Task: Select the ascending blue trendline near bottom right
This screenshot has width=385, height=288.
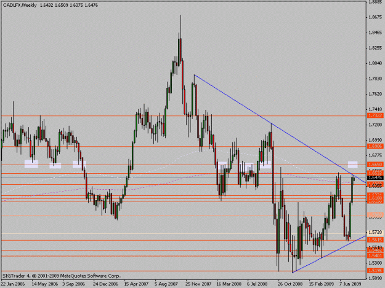Action: [x=329, y=254]
